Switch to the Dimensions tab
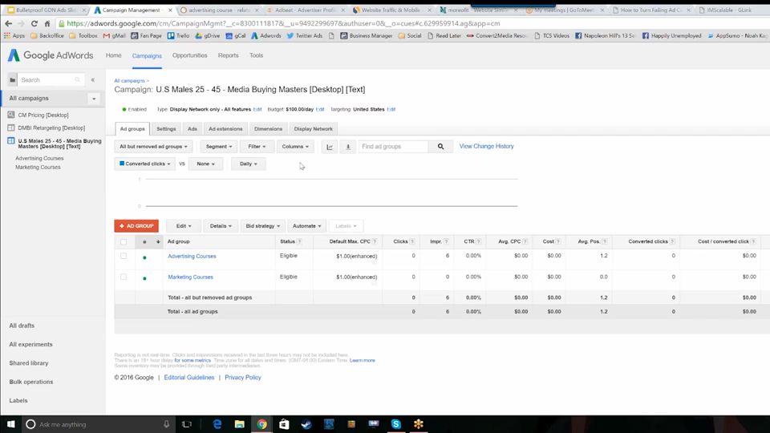This screenshot has height=433, width=770. (268, 128)
